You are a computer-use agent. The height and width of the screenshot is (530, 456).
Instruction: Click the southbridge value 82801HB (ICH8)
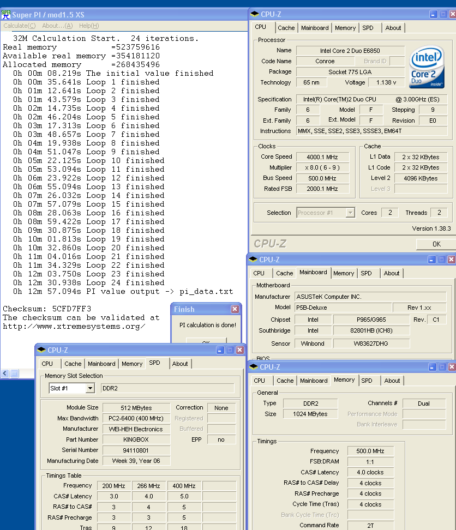[371, 330]
